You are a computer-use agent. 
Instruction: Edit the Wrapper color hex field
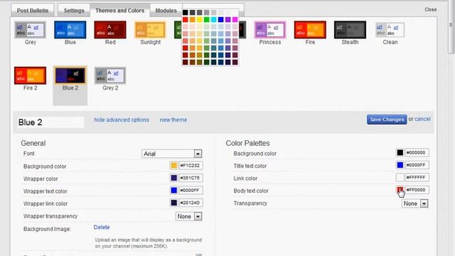pos(191,178)
